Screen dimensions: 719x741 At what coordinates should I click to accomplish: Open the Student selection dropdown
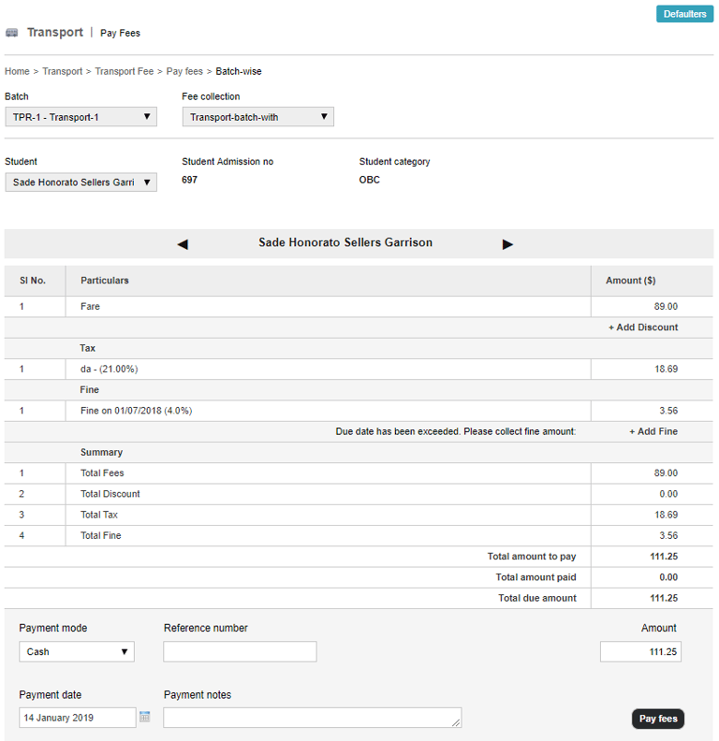[x=81, y=182]
